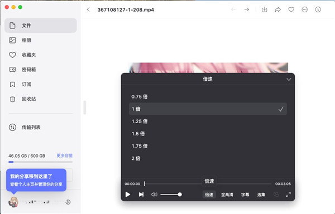Click the 00:00:00 elapsed time text

(132, 184)
